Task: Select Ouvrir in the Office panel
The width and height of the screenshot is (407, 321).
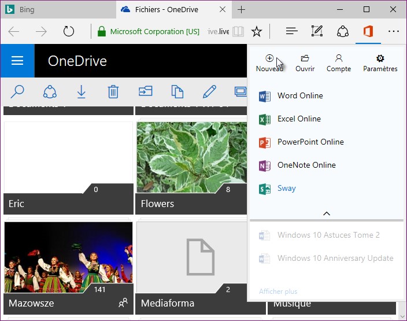Action: click(x=305, y=62)
